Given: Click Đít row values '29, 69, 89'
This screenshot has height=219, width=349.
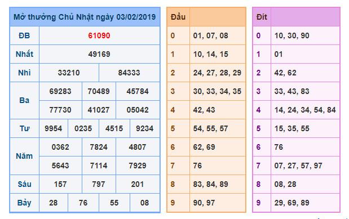Looking at the screenshot, I should tap(292, 203).
